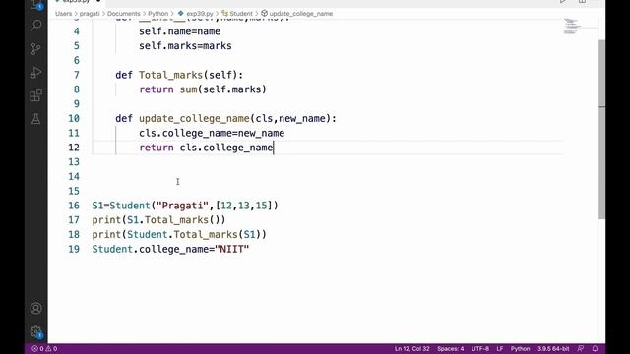This screenshot has height=354, width=630.
Task: Click line number 16 in gutter
Action: pyautogui.click(x=74, y=206)
